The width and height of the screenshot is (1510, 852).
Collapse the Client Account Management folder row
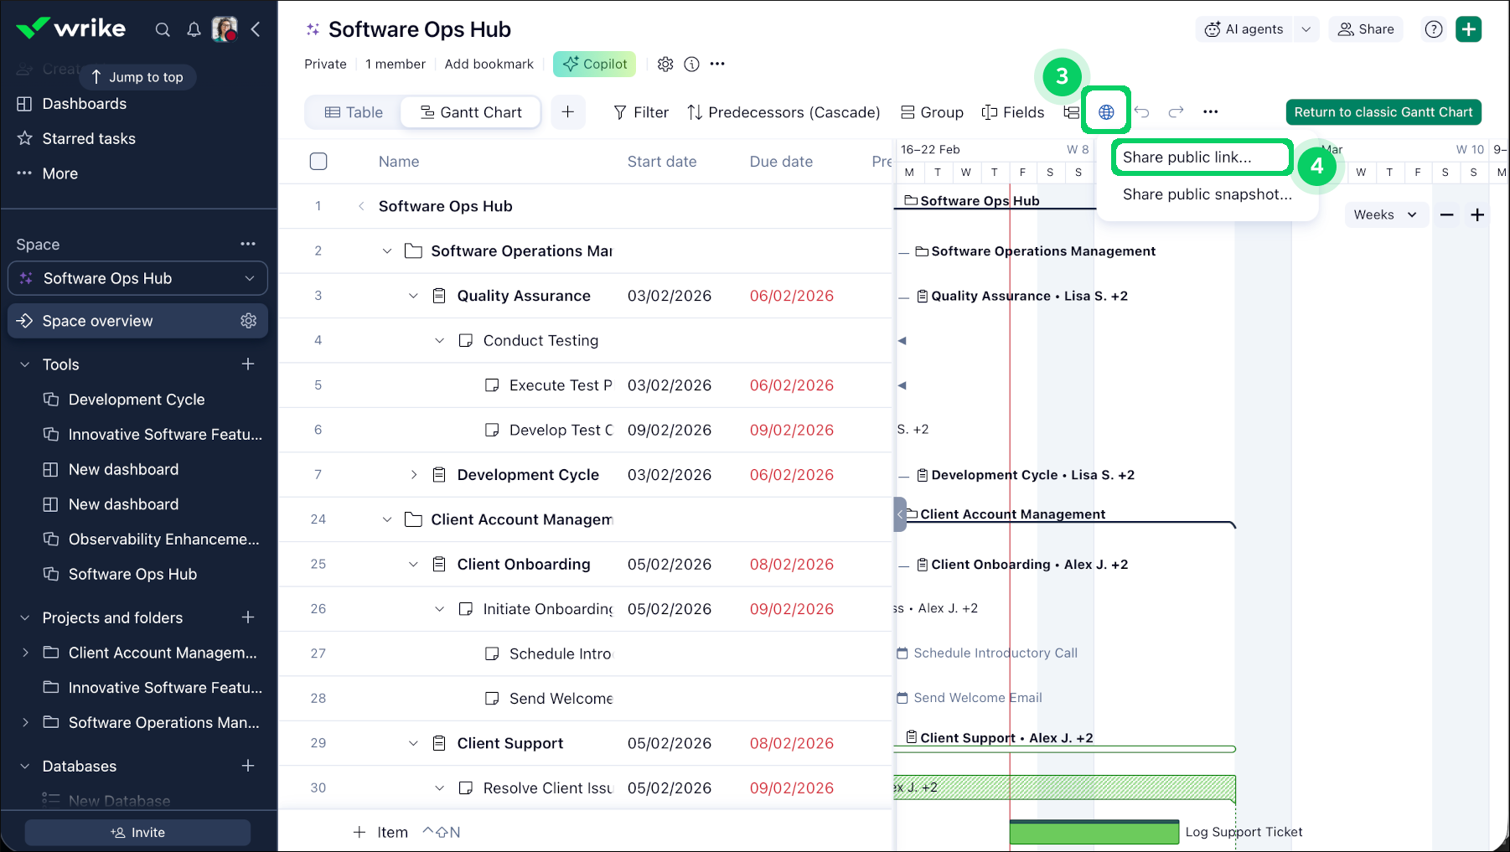(x=386, y=520)
